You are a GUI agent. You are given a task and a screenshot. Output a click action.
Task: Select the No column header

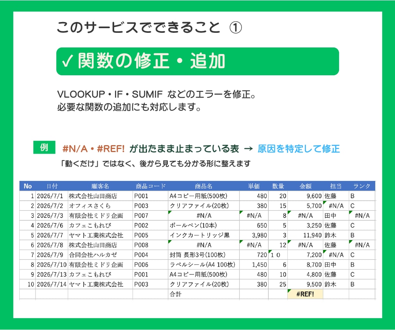[x=28, y=186]
